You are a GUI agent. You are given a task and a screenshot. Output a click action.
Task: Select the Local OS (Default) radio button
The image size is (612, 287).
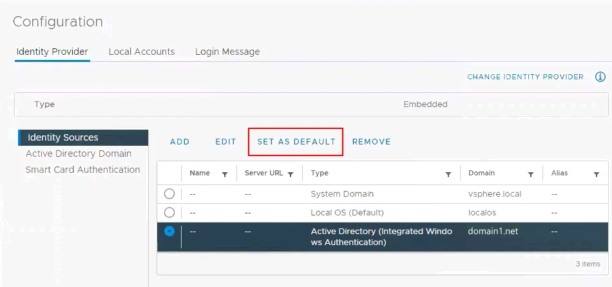click(x=169, y=212)
